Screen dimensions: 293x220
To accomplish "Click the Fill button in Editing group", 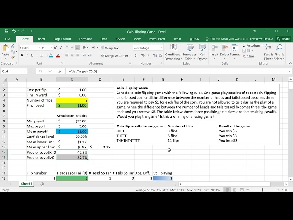I will (247, 51).
